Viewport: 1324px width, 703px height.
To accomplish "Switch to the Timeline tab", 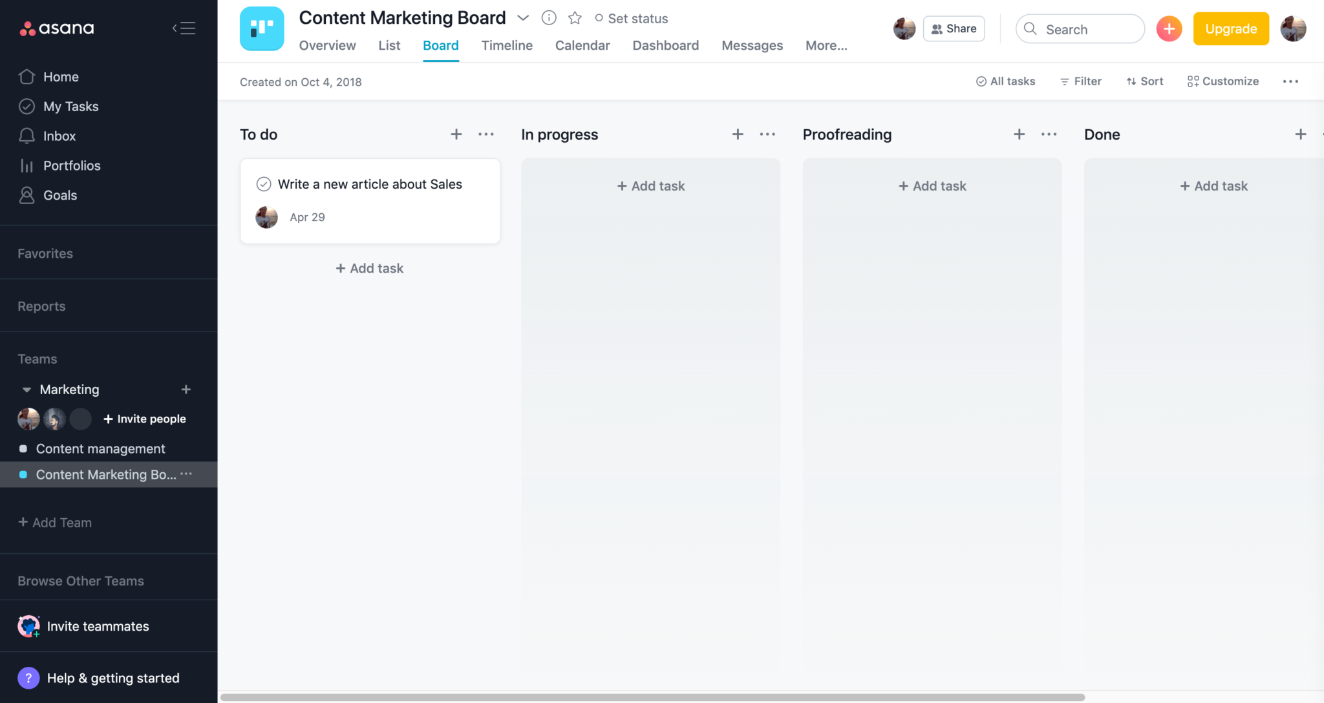I will (507, 46).
